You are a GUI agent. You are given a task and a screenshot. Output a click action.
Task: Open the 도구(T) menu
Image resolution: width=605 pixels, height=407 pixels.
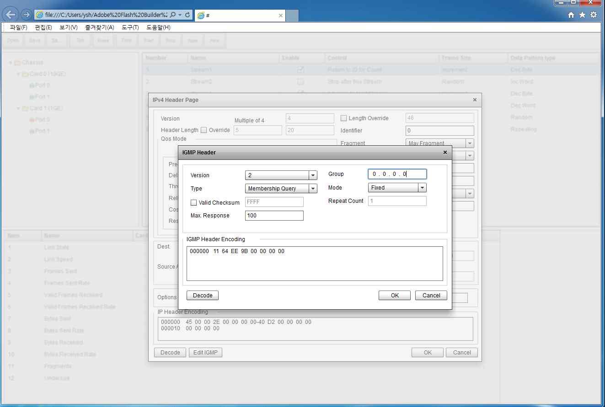point(130,27)
